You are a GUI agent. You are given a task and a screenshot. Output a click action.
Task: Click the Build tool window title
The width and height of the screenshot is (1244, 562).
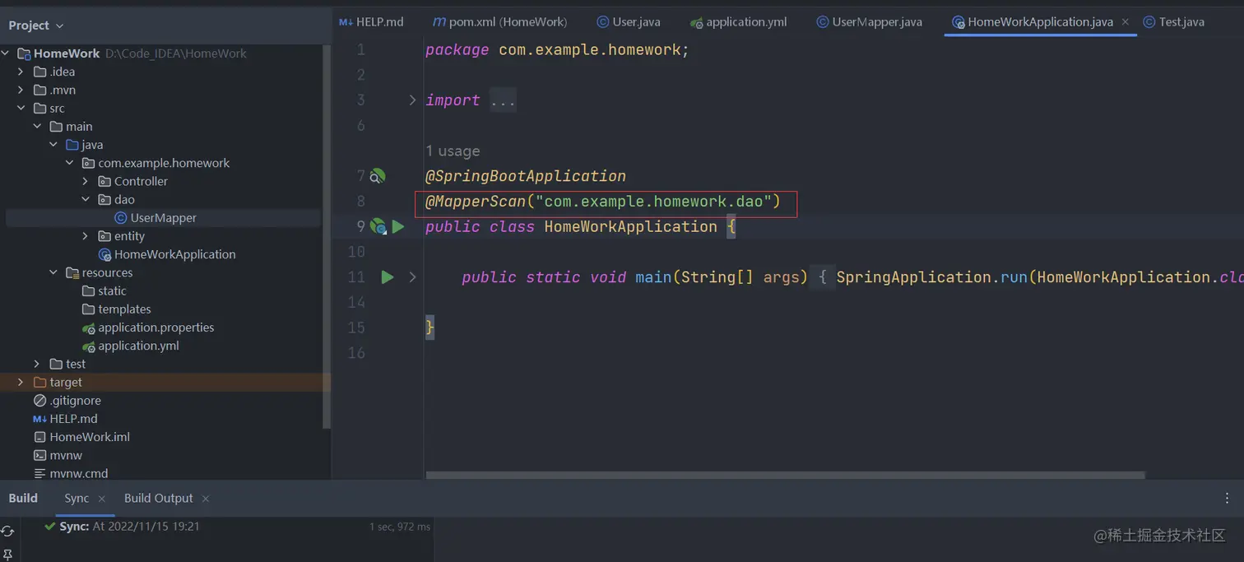(23, 498)
